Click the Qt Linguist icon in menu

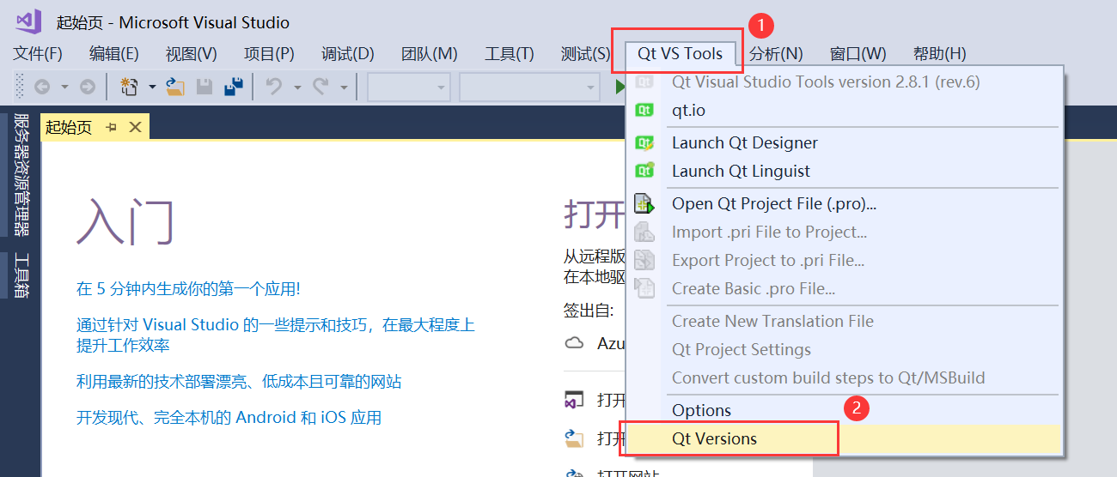coord(644,172)
